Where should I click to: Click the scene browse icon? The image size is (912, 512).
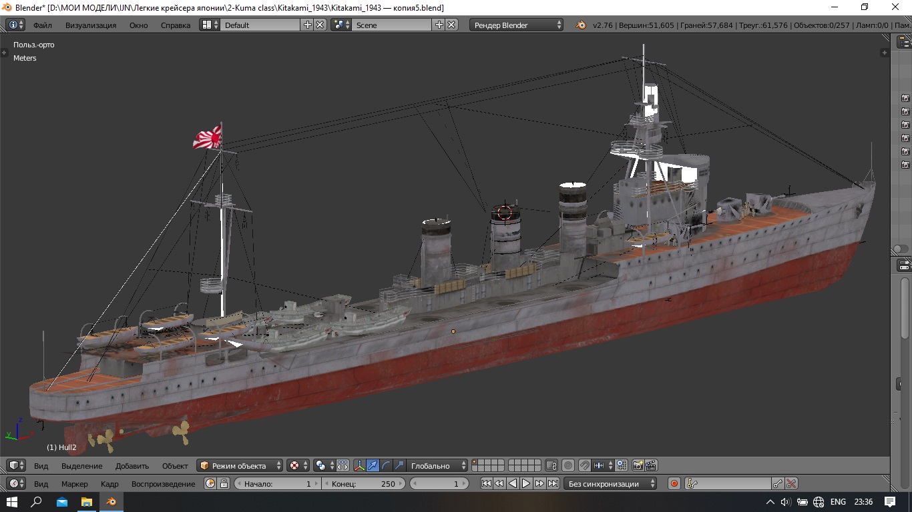(x=341, y=25)
